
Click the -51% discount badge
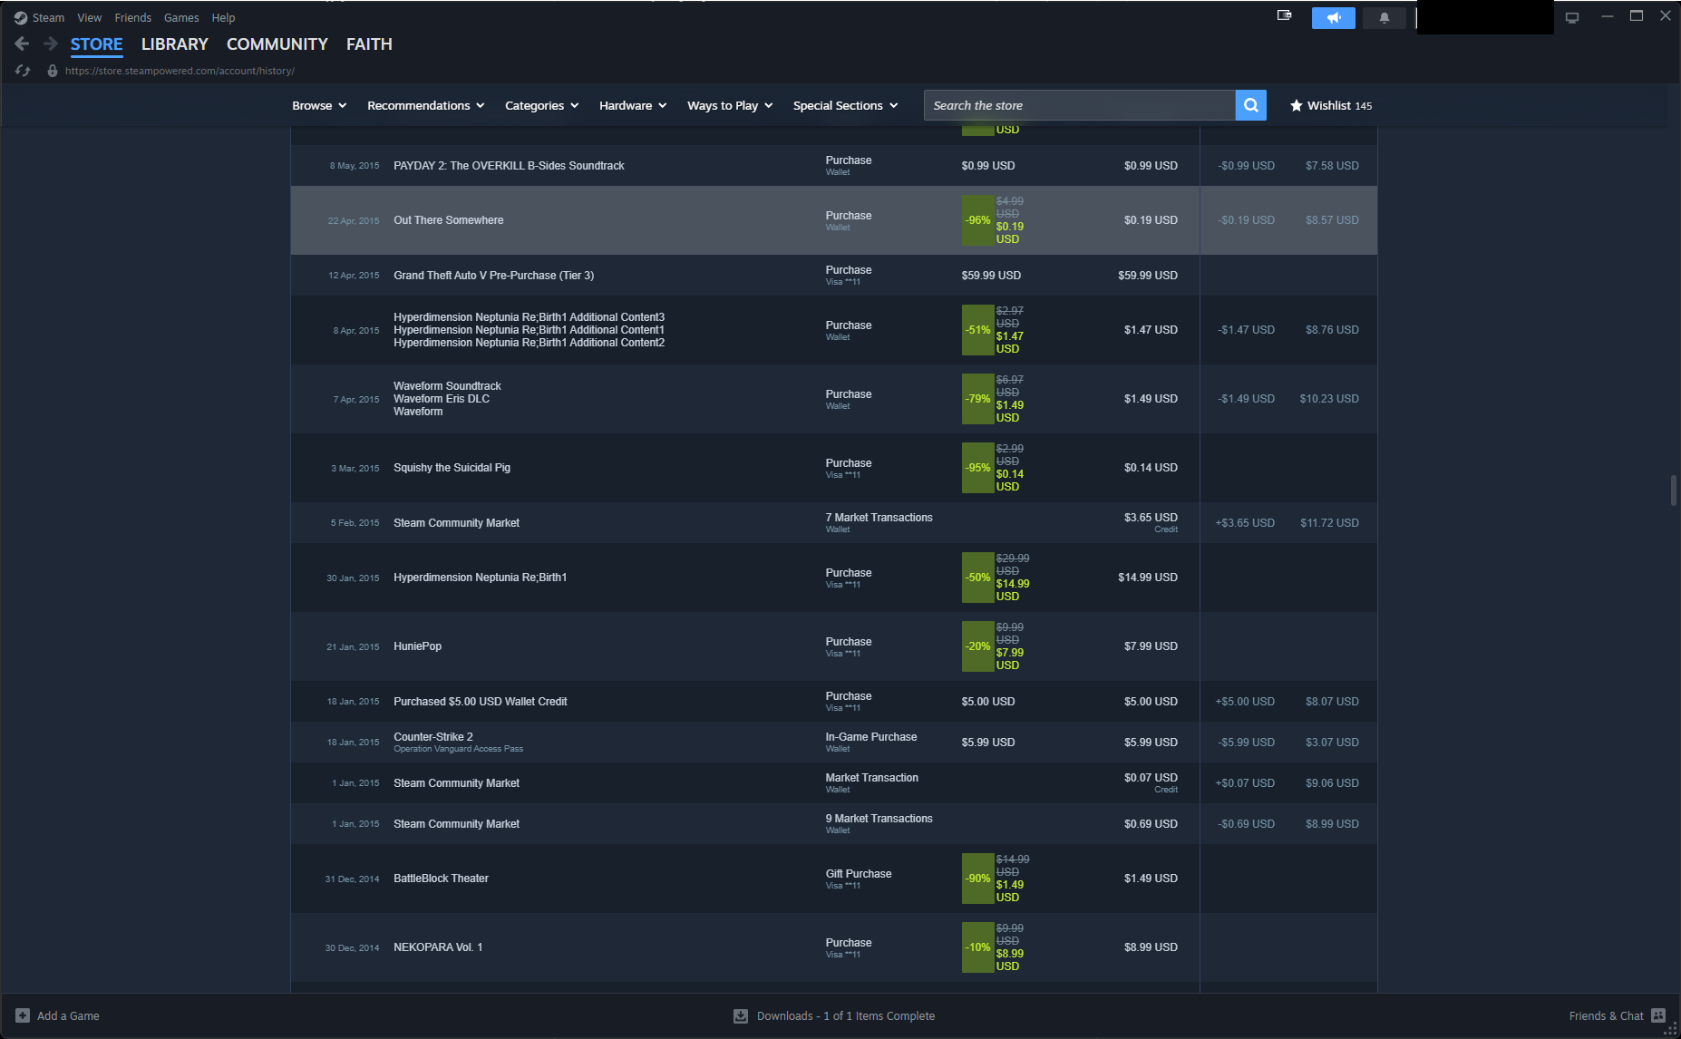pos(977,330)
